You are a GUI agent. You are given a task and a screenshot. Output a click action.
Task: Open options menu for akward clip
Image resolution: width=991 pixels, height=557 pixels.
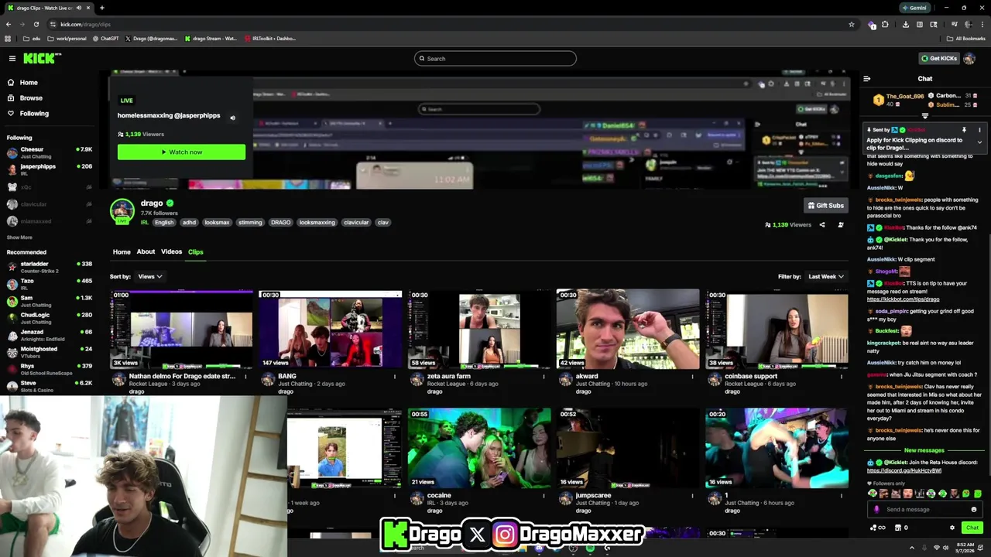(x=692, y=377)
